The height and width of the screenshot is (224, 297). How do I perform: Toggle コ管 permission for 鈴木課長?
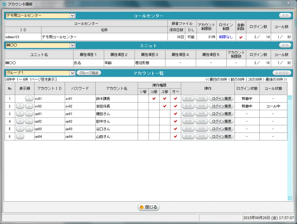click(x=154, y=99)
